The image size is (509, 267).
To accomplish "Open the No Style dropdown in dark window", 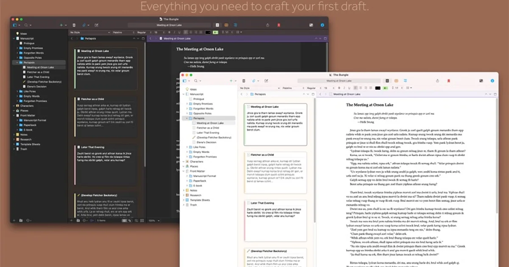I will coord(90,32).
